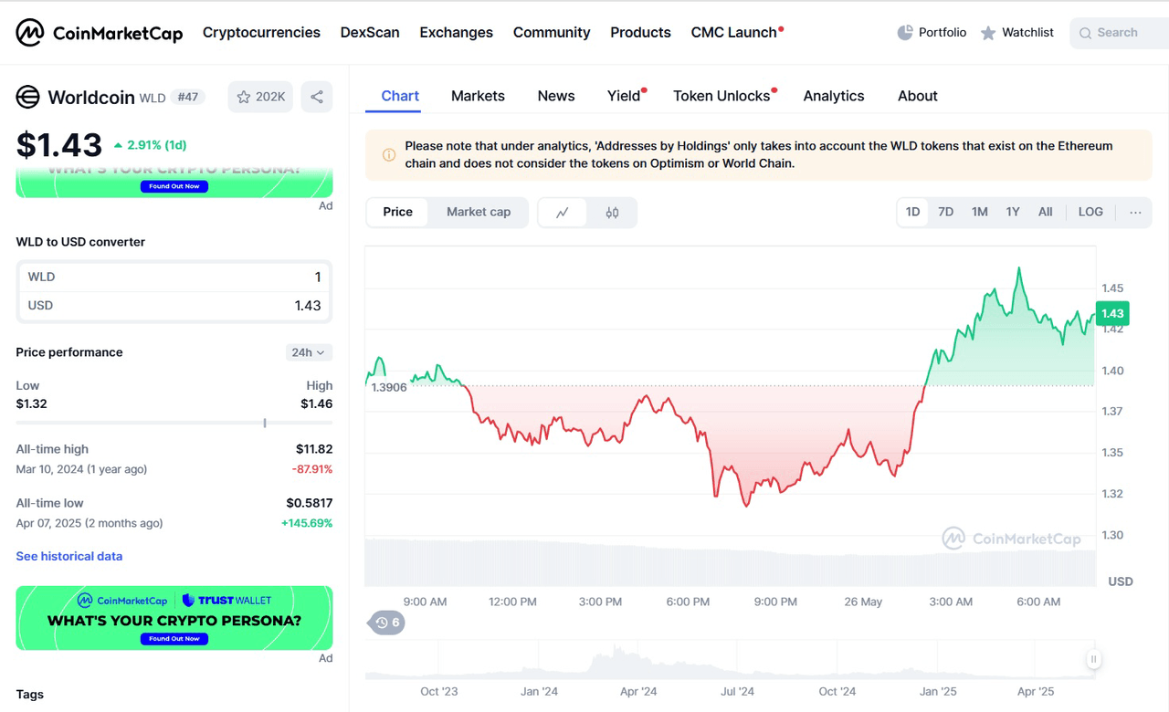Click the history events badge showing 6

pyautogui.click(x=386, y=623)
